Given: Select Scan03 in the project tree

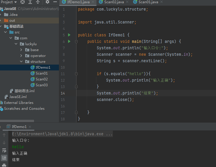Looking at the screenshot, I should (x=41, y=85).
